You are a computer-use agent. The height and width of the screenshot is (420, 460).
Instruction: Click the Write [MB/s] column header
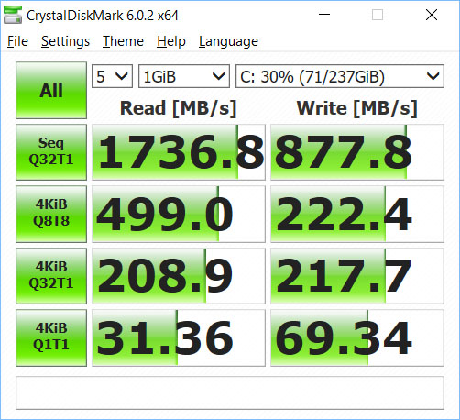[357, 108]
